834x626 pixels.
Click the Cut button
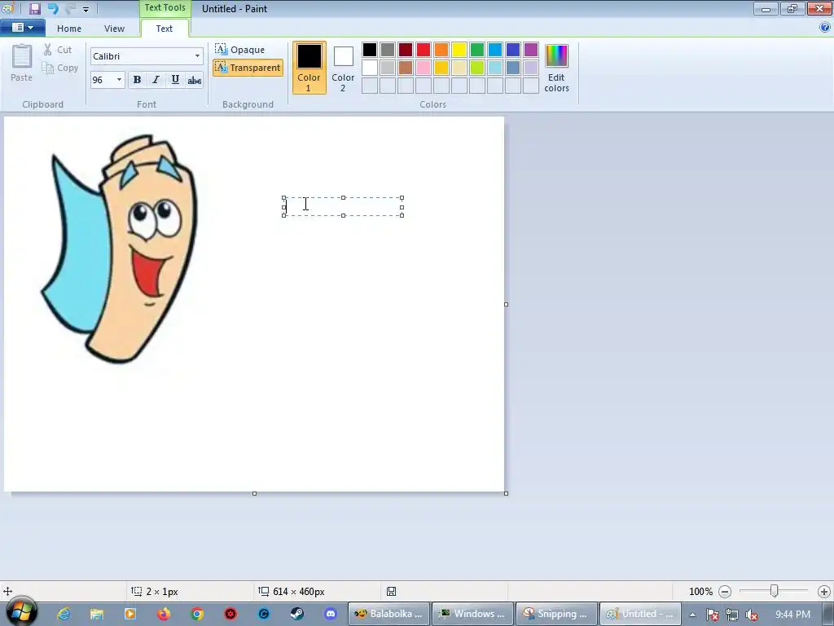[58, 50]
